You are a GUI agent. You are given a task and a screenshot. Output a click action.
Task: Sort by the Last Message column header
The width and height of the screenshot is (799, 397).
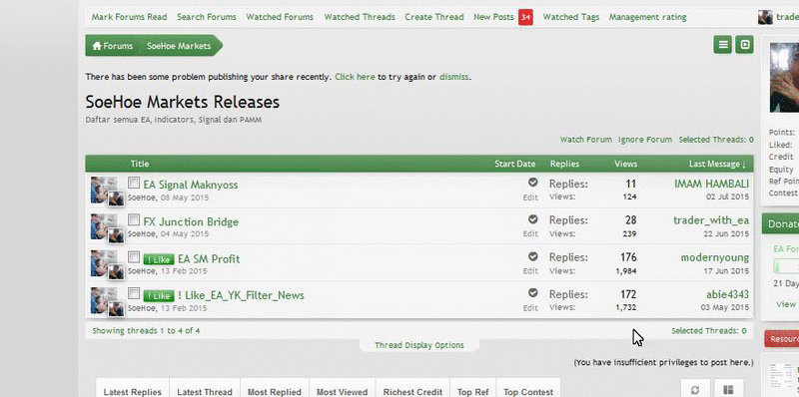tap(717, 164)
